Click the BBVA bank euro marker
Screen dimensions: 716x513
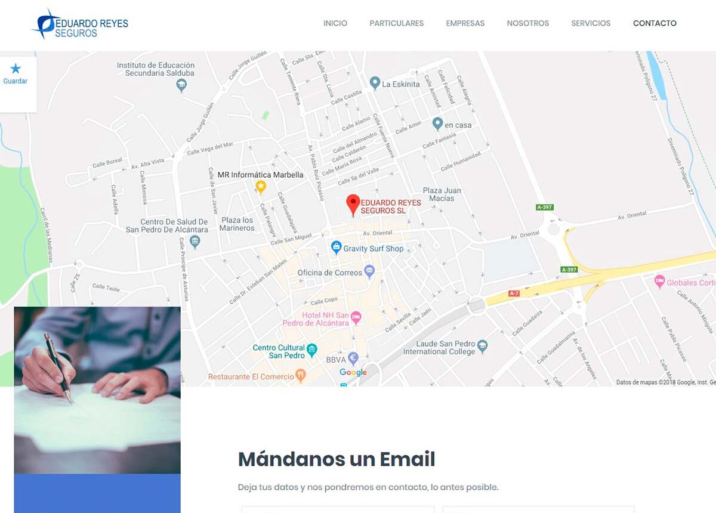coord(353,359)
